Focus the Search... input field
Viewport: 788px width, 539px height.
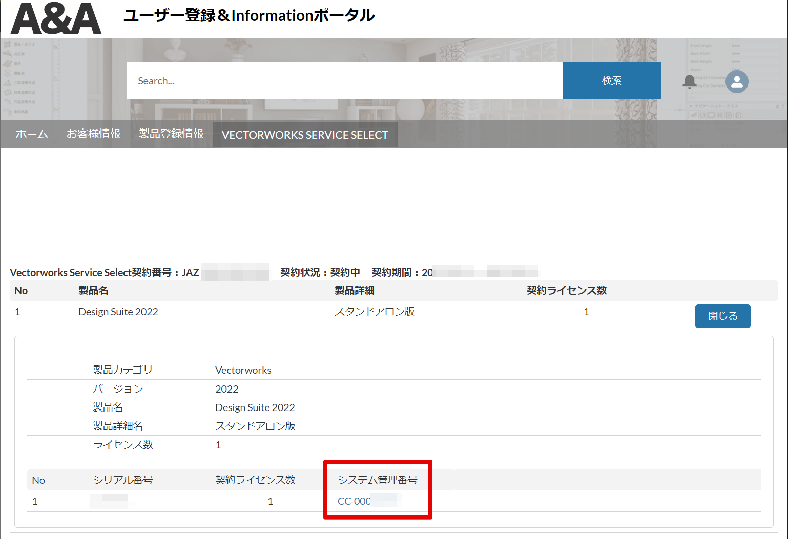click(345, 81)
